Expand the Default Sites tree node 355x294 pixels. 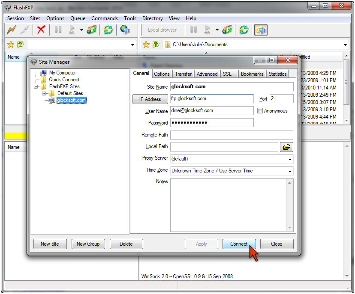(x=44, y=93)
